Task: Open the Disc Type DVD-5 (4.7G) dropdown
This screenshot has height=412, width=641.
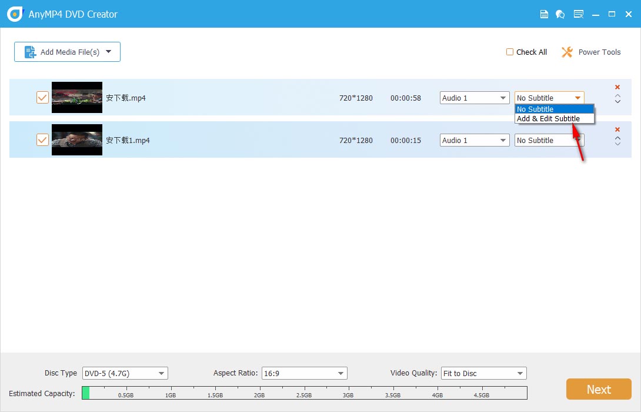Action: 125,373
